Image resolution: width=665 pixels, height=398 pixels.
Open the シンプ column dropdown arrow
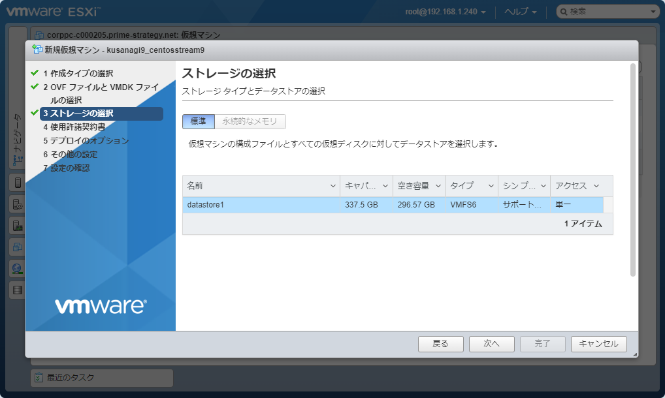(x=543, y=186)
